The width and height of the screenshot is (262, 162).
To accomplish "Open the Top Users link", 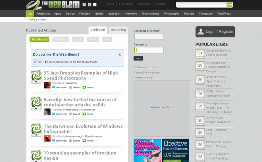I will click(125, 4).
